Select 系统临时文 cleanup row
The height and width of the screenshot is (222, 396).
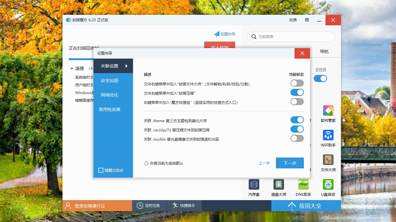[84, 77]
